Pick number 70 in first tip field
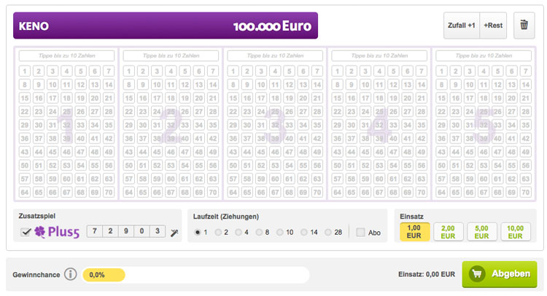547x296 pixels. (109, 192)
